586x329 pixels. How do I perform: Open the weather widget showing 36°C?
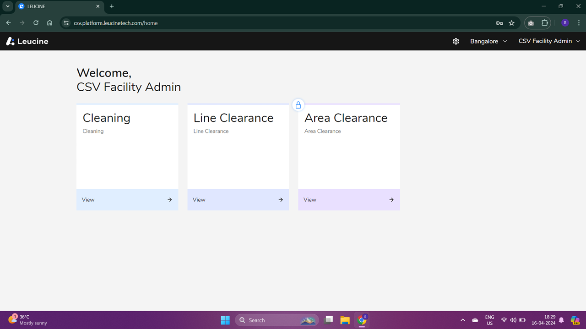(28, 320)
